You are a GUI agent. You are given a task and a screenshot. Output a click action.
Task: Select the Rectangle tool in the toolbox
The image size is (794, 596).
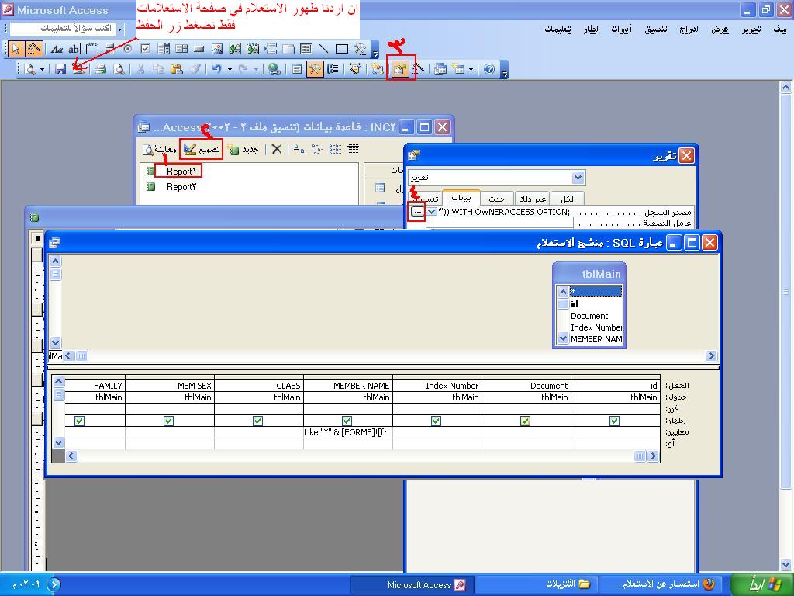pos(342,49)
